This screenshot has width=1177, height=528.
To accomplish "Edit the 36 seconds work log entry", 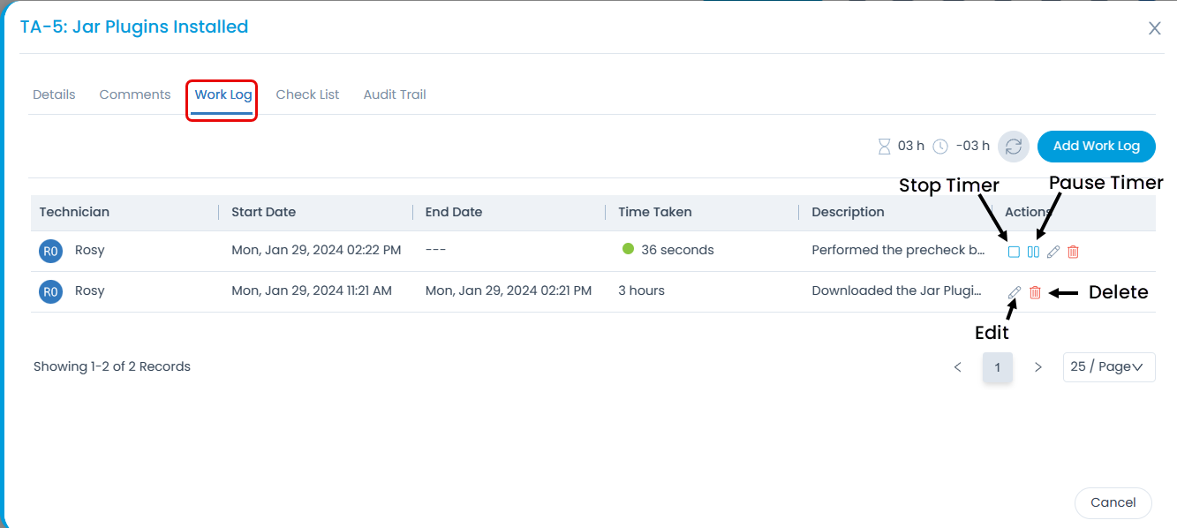I will tap(1053, 252).
